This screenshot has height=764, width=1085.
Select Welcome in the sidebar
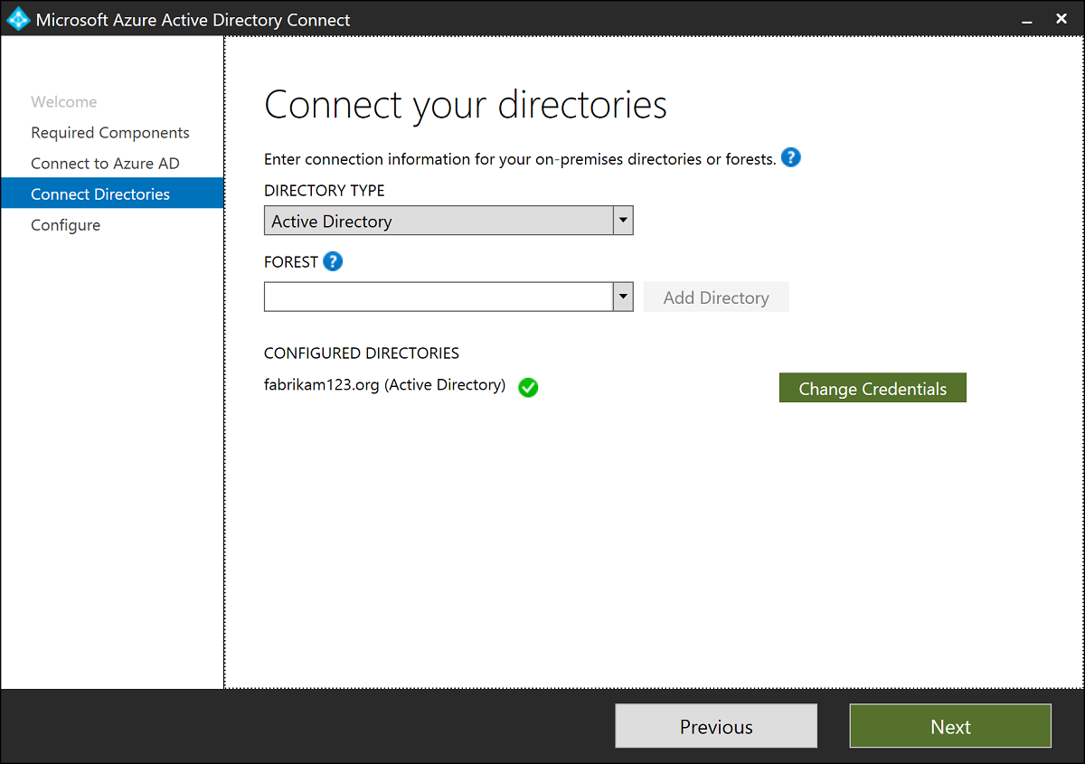point(63,102)
